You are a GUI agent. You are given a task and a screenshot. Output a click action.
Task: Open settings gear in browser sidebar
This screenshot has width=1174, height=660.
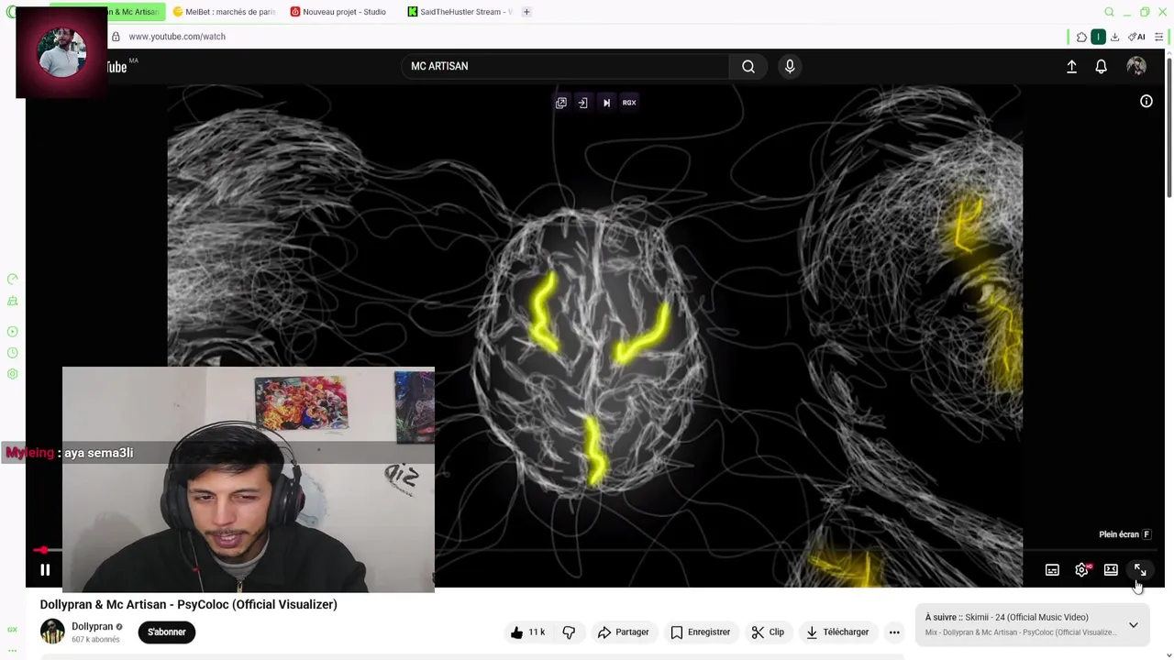pyautogui.click(x=12, y=374)
